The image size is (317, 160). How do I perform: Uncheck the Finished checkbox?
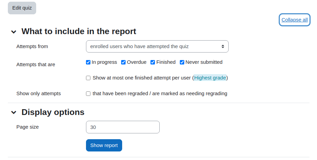153,62
